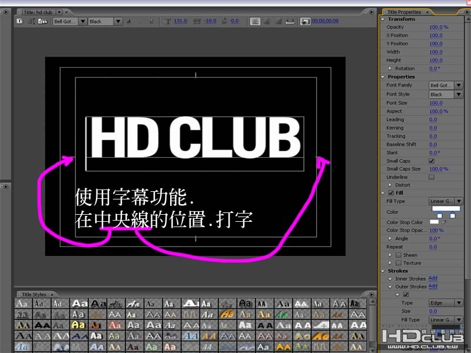Toggle the outer stroke enable checkbox

(x=406, y=295)
